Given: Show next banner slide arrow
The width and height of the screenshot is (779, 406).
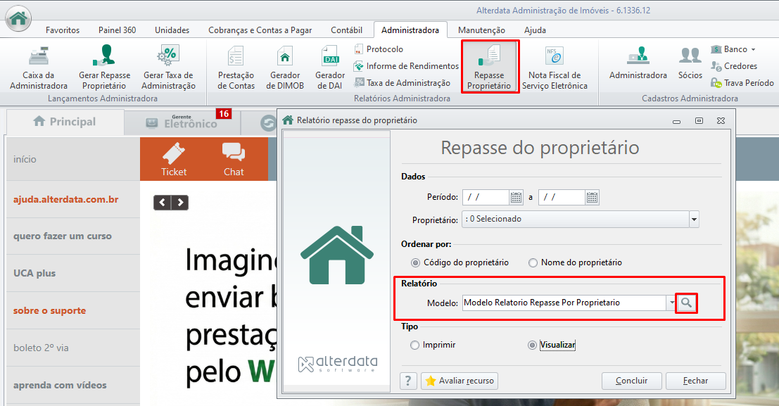Looking at the screenshot, I should pos(180,202).
